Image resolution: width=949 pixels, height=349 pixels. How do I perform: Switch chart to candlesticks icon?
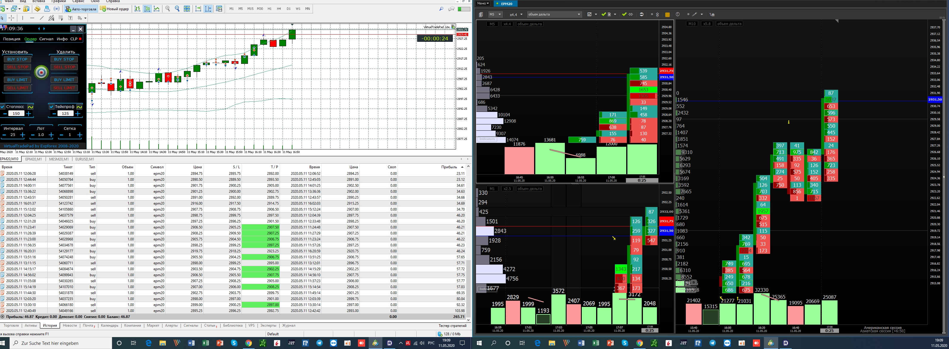click(147, 9)
